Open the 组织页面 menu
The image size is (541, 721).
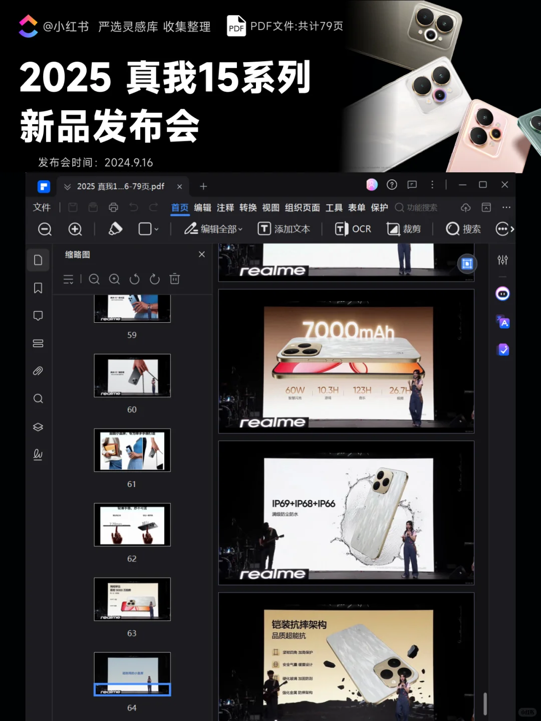coord(302,207)
